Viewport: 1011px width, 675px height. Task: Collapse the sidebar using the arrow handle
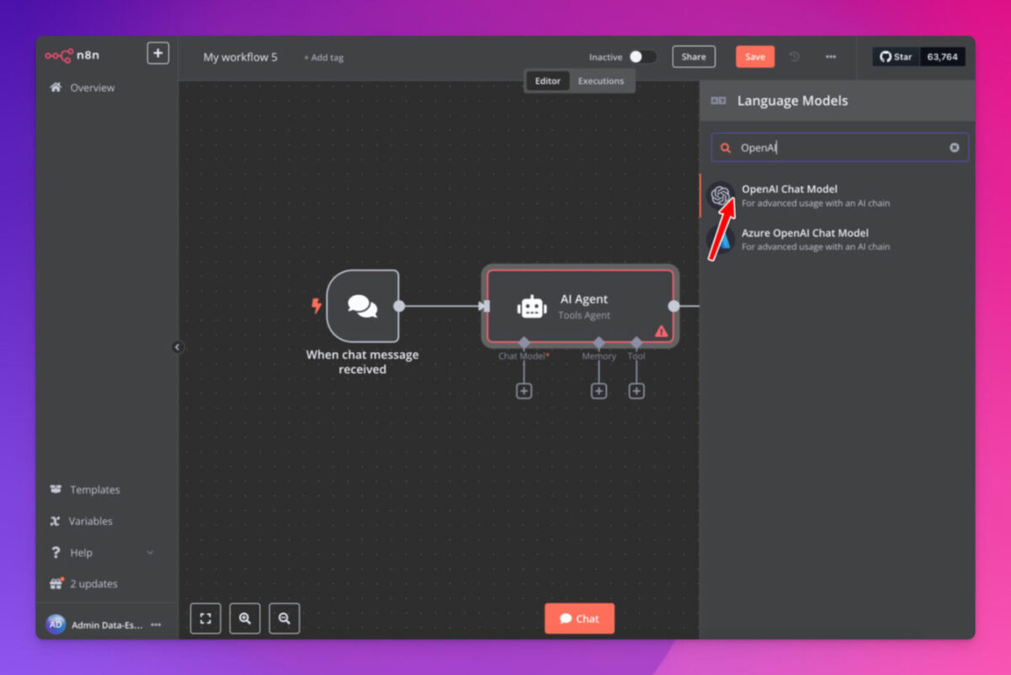(x=177, y=347)
